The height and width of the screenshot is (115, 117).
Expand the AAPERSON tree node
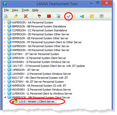coord(5,23)
